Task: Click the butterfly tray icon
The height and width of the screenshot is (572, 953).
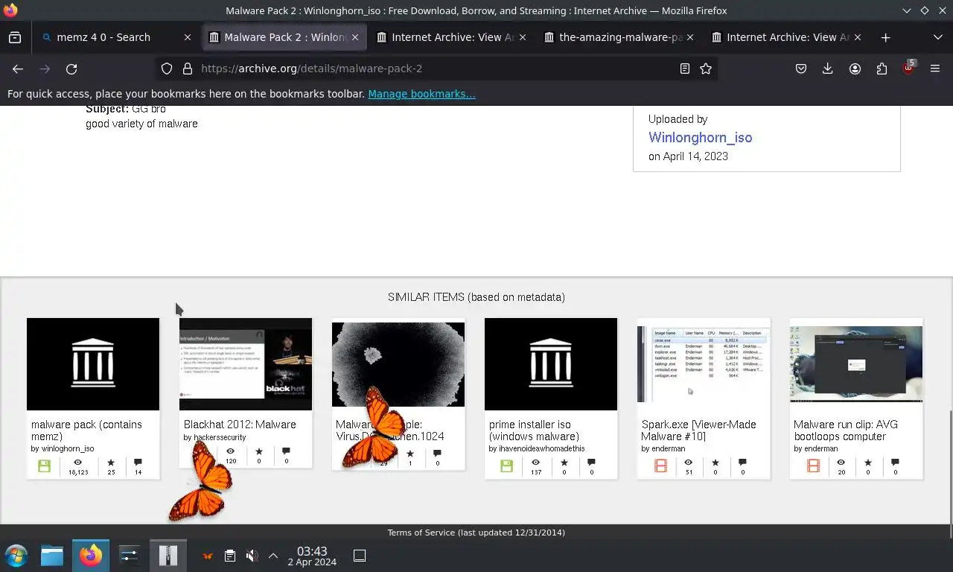Action: [208, 556]
